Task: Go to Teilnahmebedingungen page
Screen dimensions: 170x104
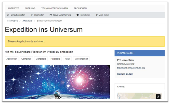Action: click(x=54, y=8)
